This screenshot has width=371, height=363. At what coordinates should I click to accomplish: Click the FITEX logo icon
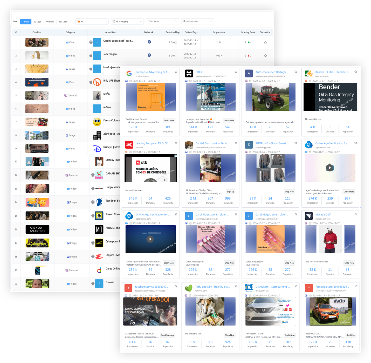pyautogui.click(x=189, y=74)
